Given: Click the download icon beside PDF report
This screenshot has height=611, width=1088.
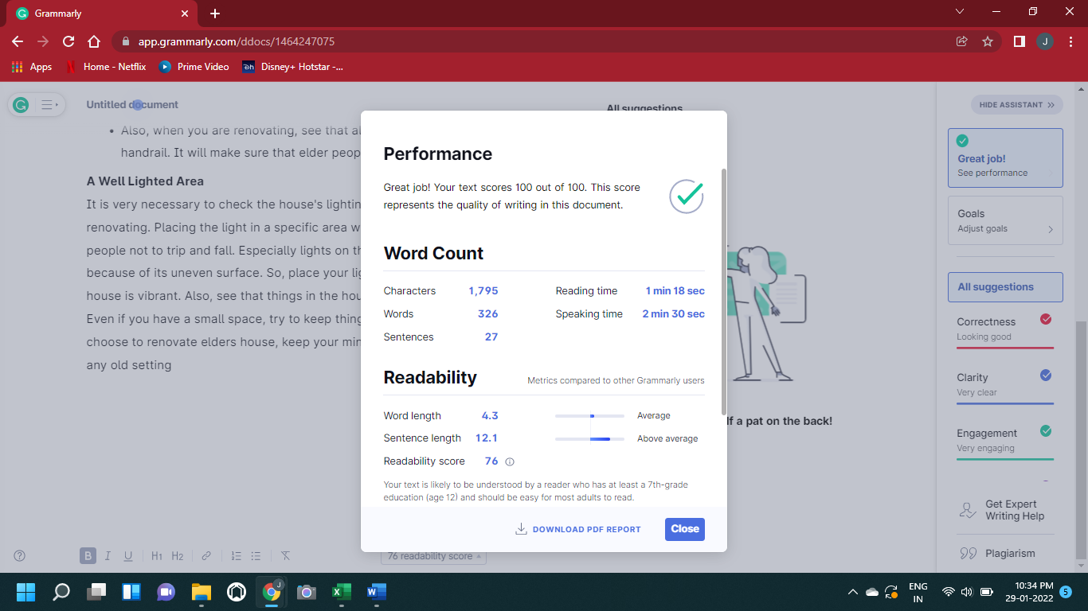Looking at the screenshot, I should coord(522,529).
